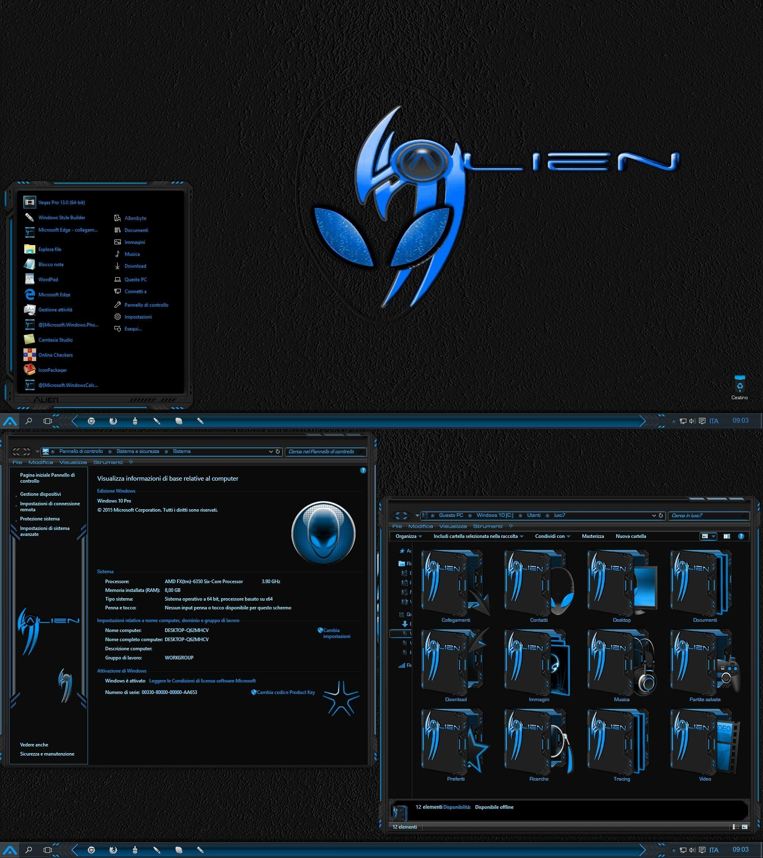Viewport: 763px width, 858px height.
Task: Launch Firefox from the taskbar
Action: pos(113,421)
